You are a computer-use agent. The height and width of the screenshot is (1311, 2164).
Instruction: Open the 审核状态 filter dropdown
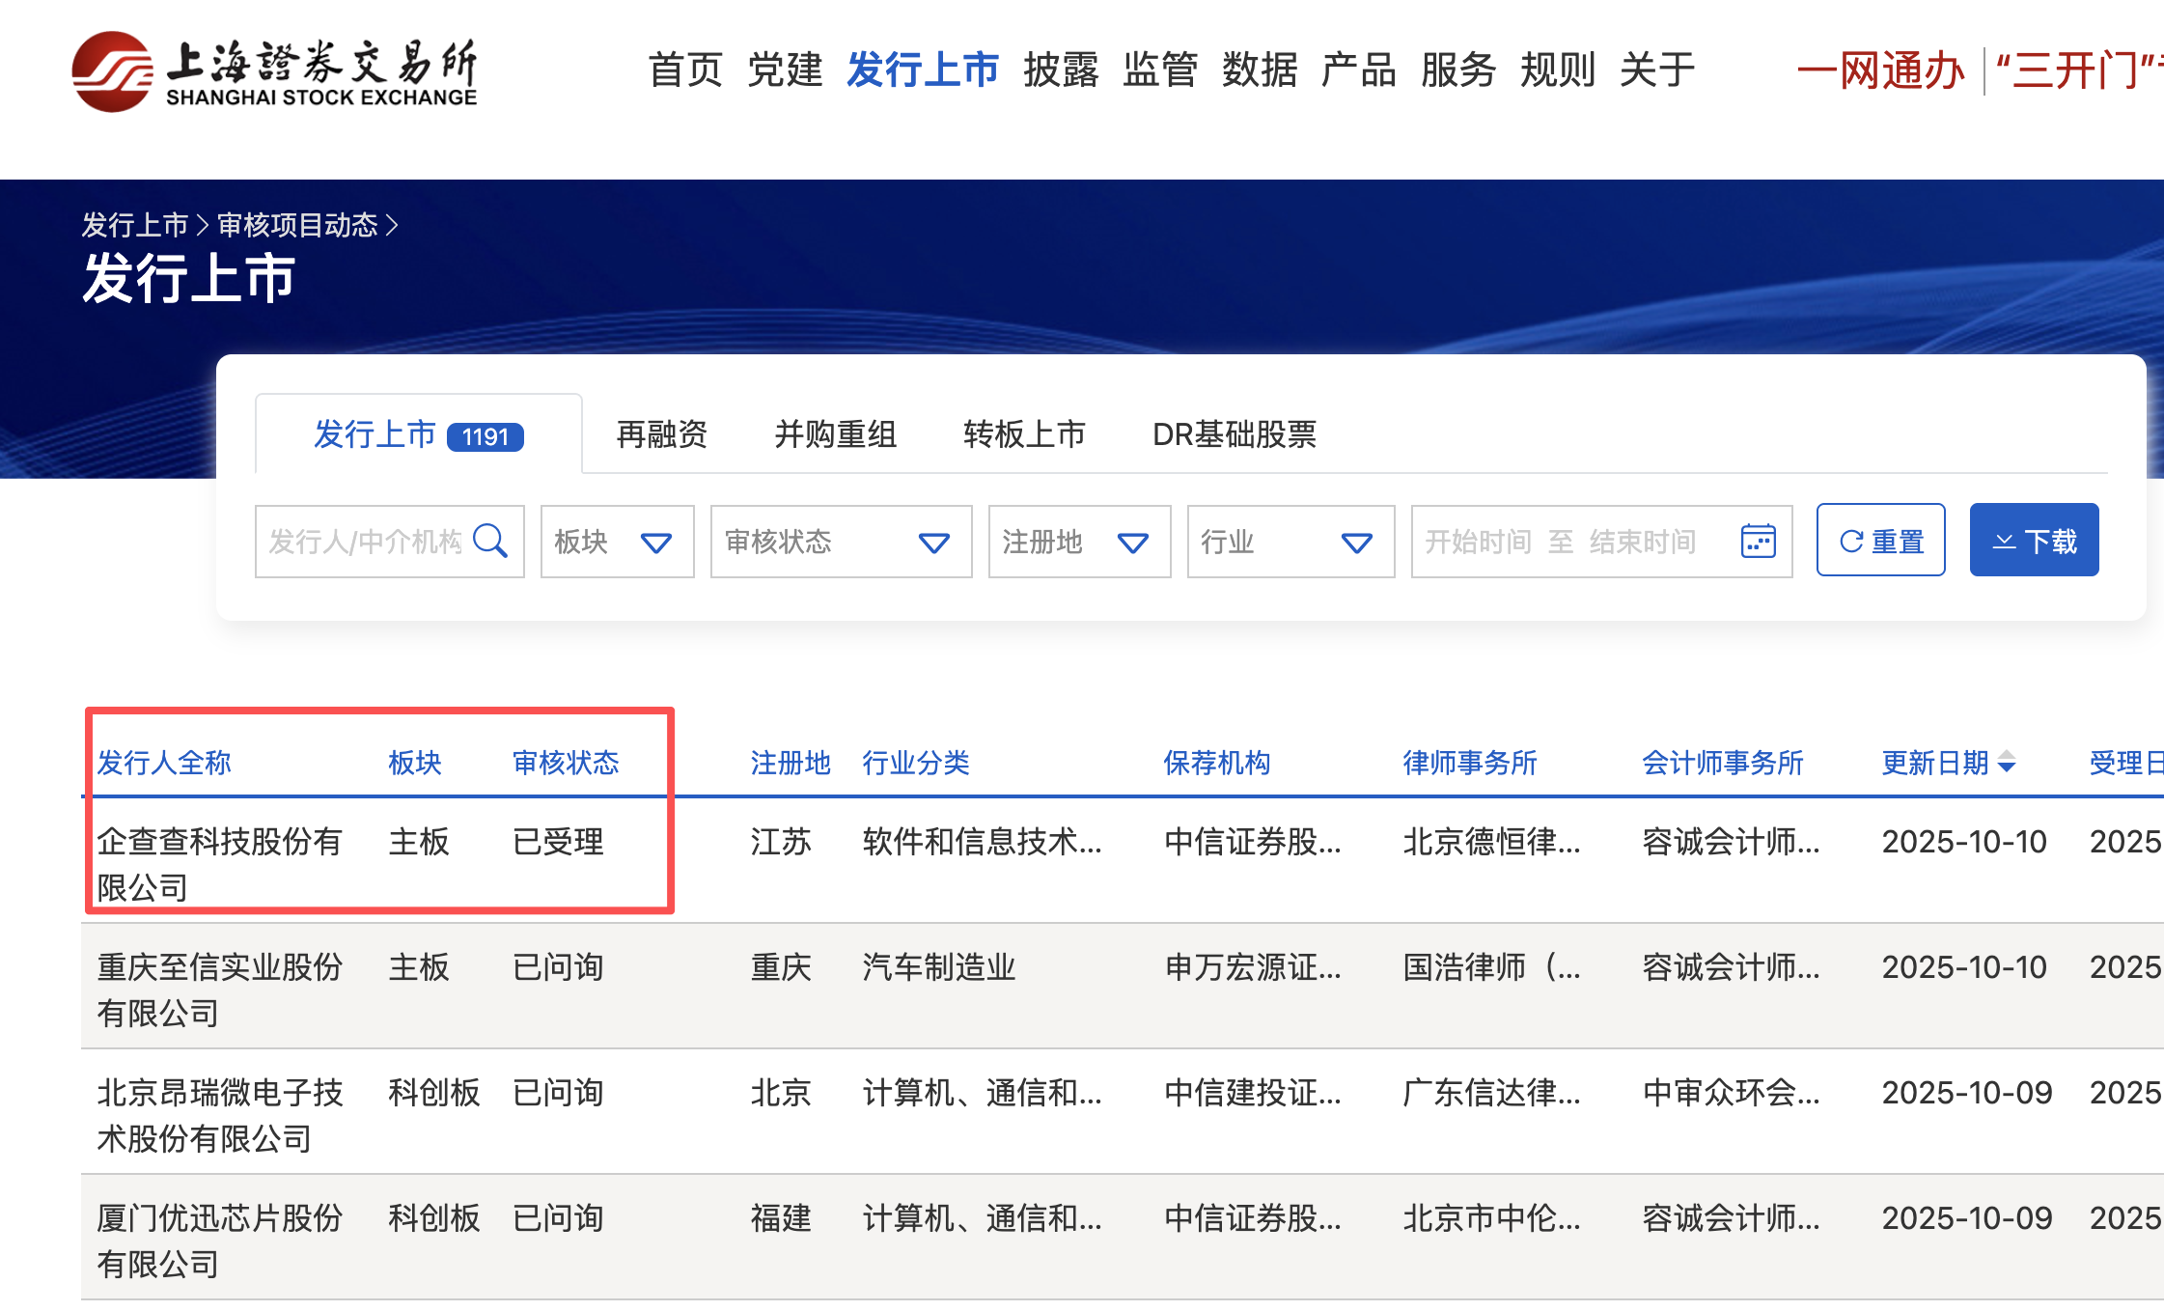(840, 542)
